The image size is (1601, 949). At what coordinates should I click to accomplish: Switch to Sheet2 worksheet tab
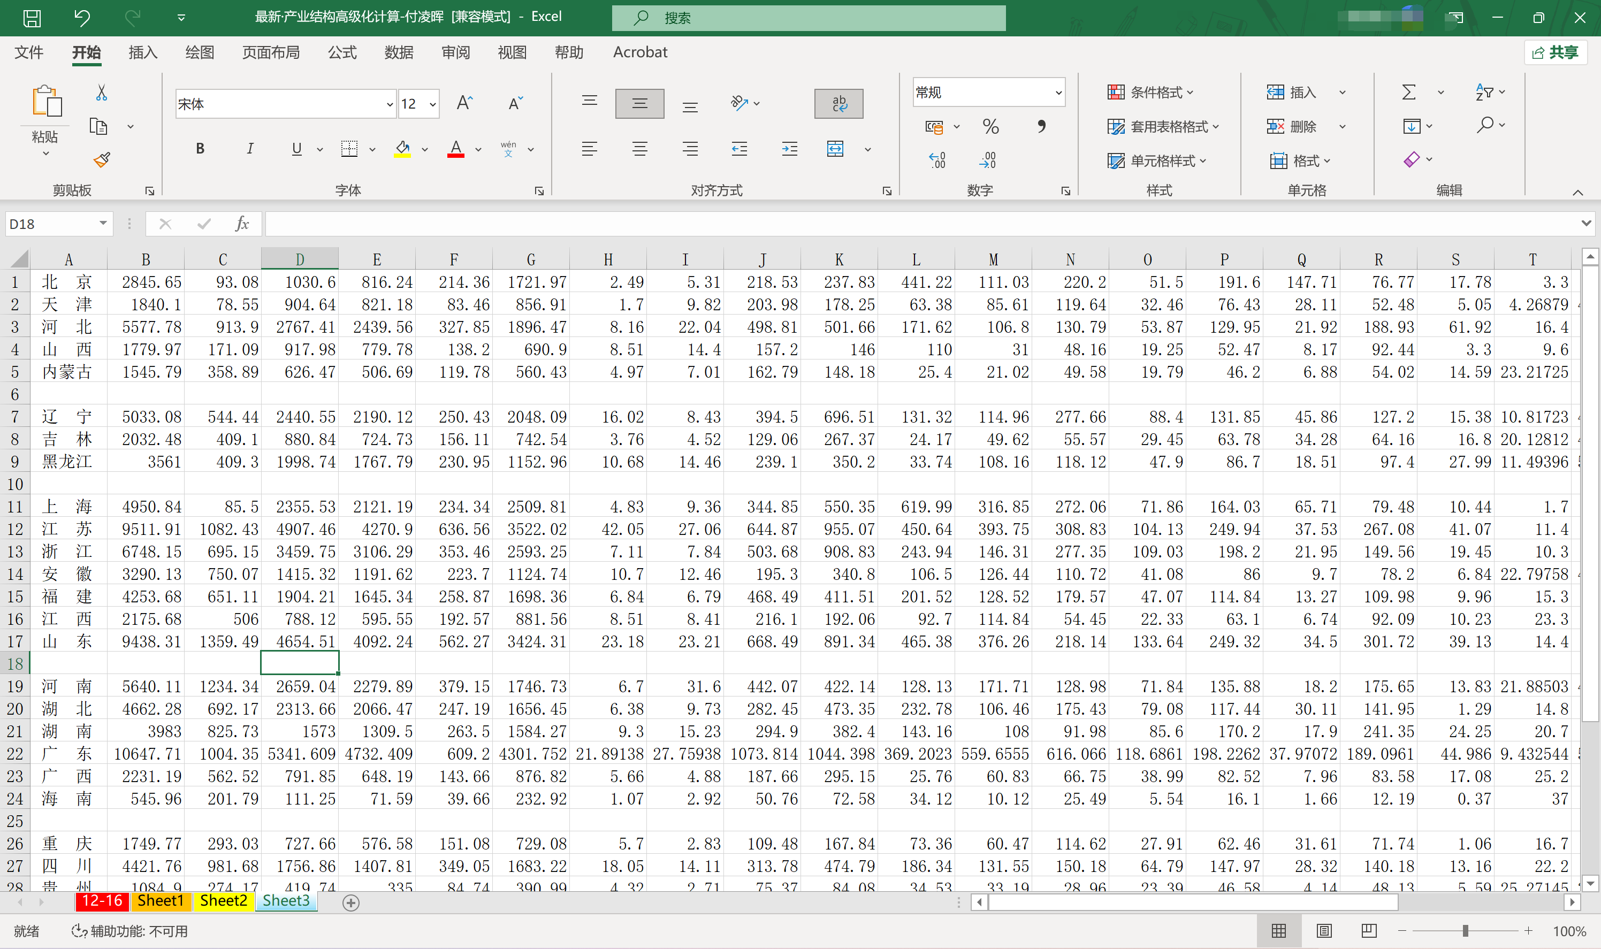pyautogui.click(x=223, y=901)
